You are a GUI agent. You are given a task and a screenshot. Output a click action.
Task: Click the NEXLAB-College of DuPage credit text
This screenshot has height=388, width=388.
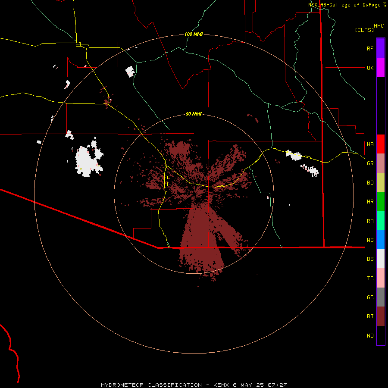click(344, 5)
